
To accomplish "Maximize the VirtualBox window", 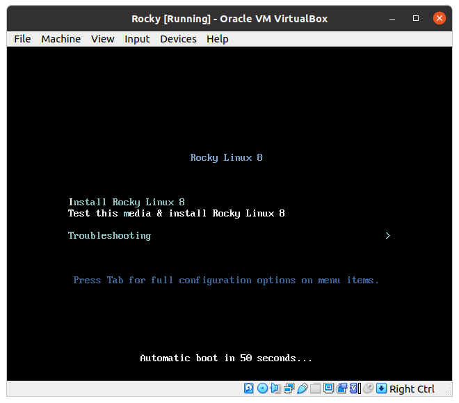I will [x=416, y=18].
